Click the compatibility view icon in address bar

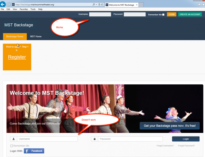click(x=99, y=5)
